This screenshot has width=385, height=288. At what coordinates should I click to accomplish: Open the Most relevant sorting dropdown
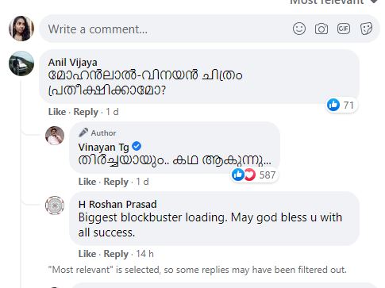(334, 2)
